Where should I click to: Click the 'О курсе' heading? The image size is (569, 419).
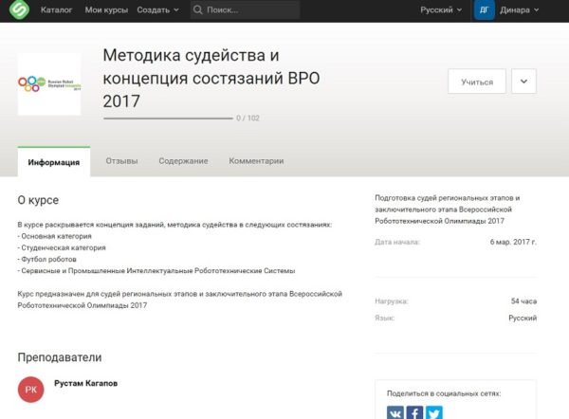click(x=38, y=200)
